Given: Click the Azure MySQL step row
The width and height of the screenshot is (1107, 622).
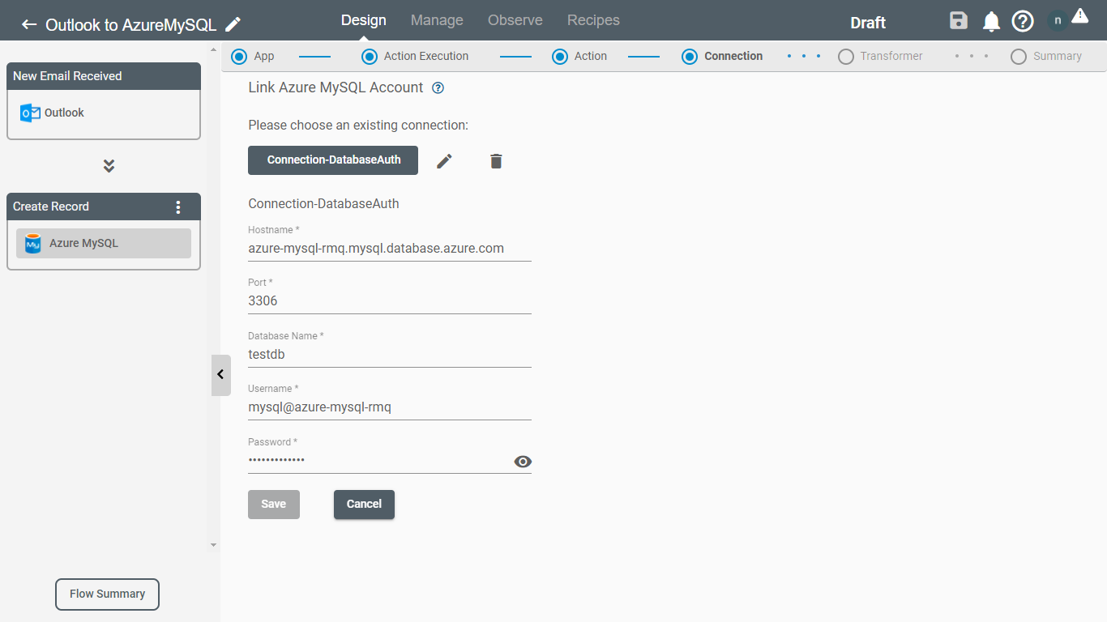Looking at the screenshot, I should click(104, 243).
